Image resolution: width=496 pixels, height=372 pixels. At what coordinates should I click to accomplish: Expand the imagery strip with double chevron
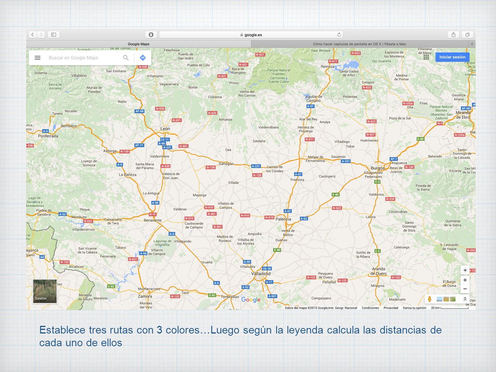click(x=465, y=299)
